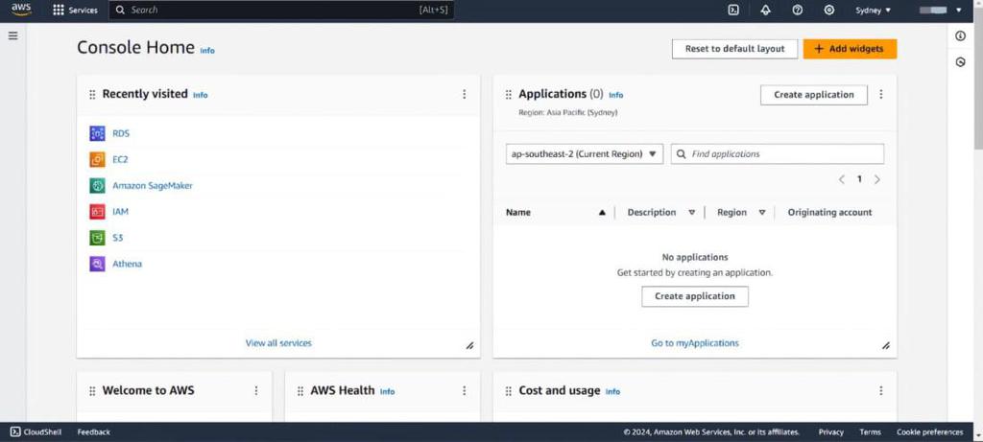Viewport: 983px width, 442px height.
Task: Open the notifications bell icon
Action: tap(765, 10)
